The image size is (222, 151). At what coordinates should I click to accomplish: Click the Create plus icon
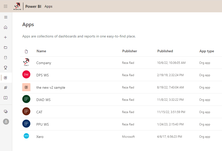(x=6, y=37)
